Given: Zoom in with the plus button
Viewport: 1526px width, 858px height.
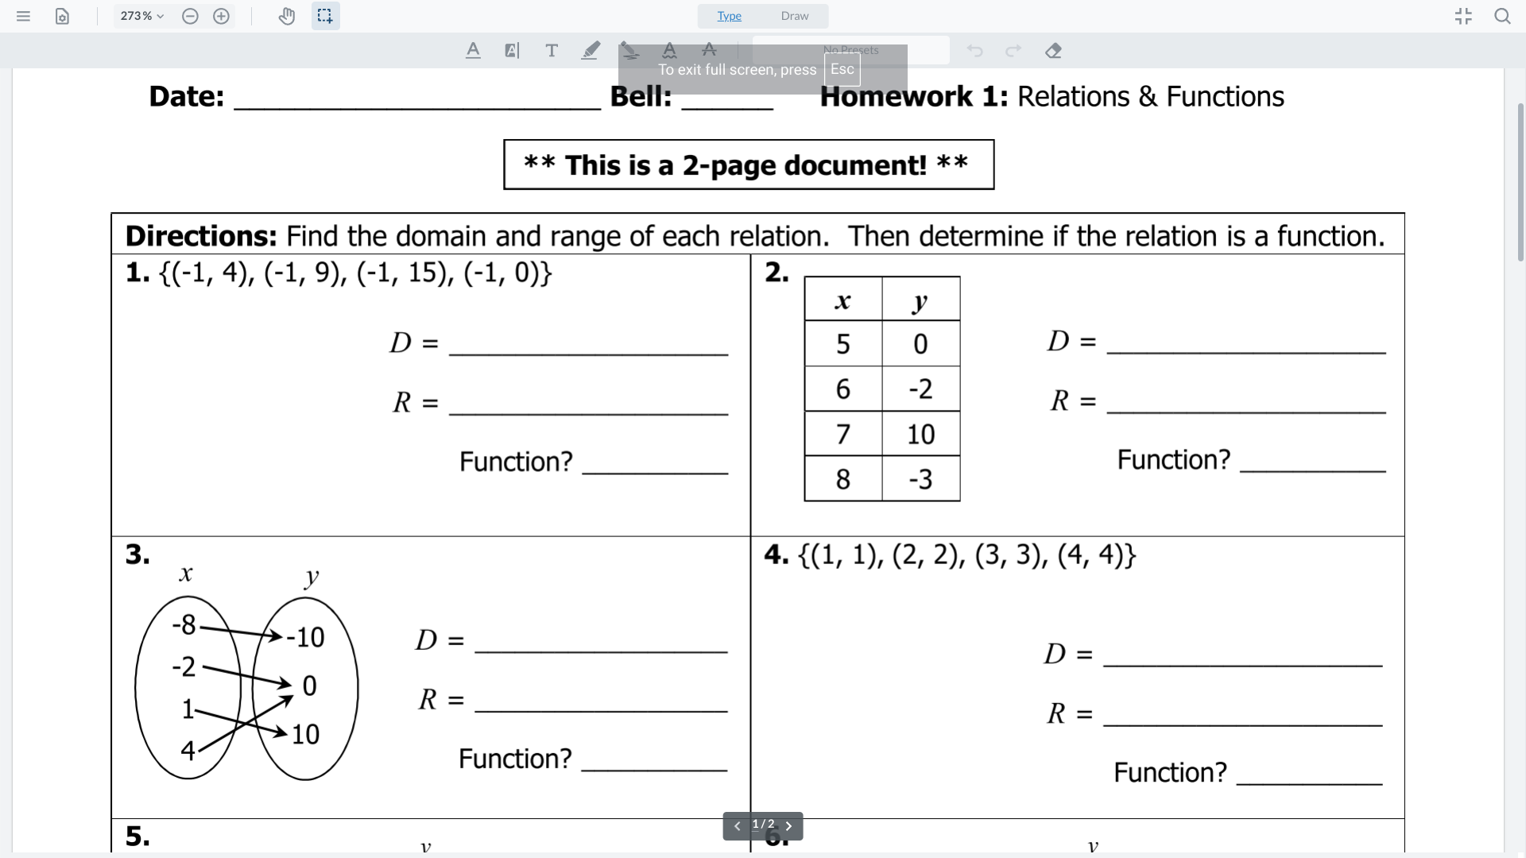Looking at the screenshot, I should click(x=222, y=16).
